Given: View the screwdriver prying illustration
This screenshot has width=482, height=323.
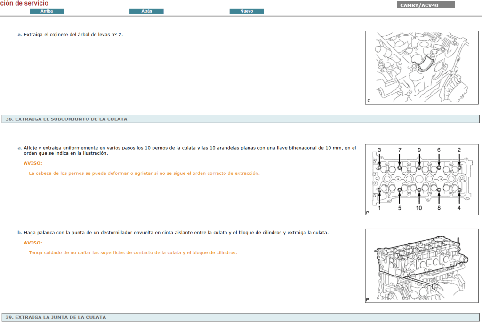Looking at the screenshot, I should [x=421, y=265].
